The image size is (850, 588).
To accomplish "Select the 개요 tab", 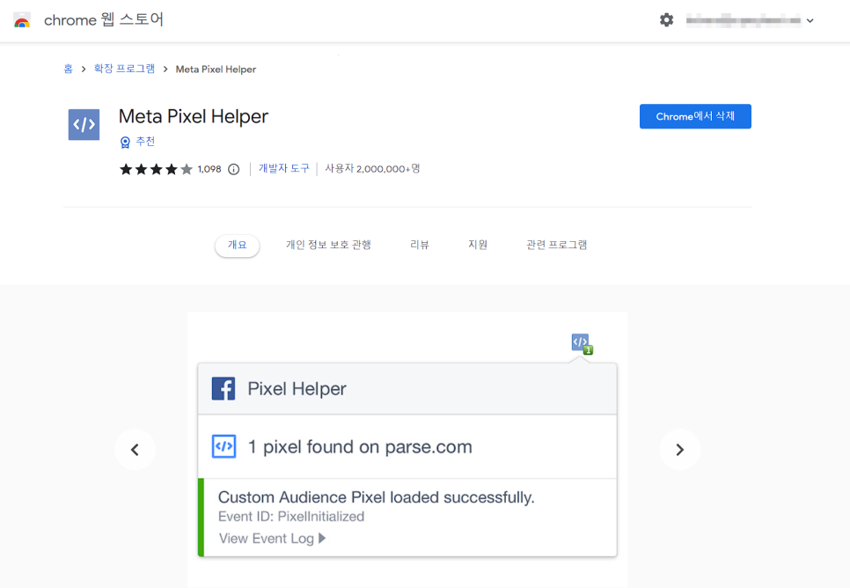I will click(x=237, y=246).
